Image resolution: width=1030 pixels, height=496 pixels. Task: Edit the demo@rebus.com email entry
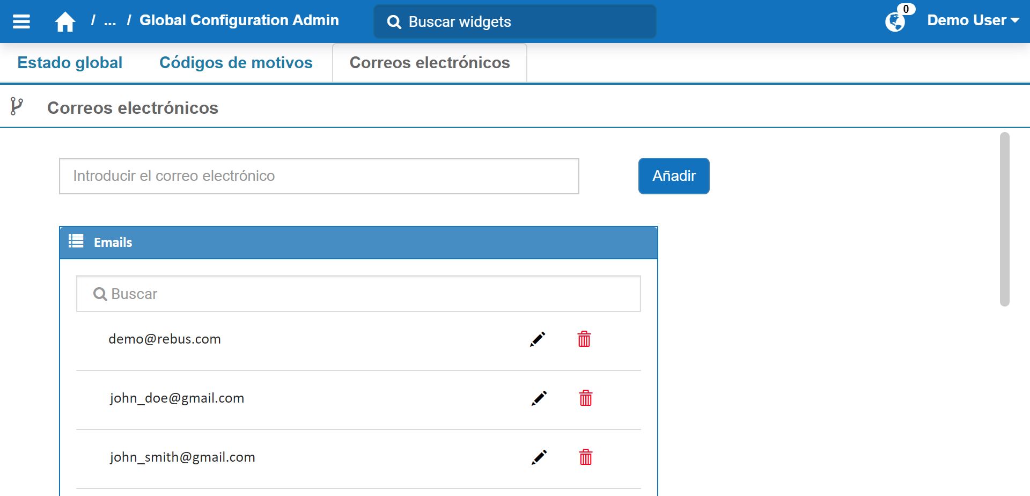click(538, 339)
